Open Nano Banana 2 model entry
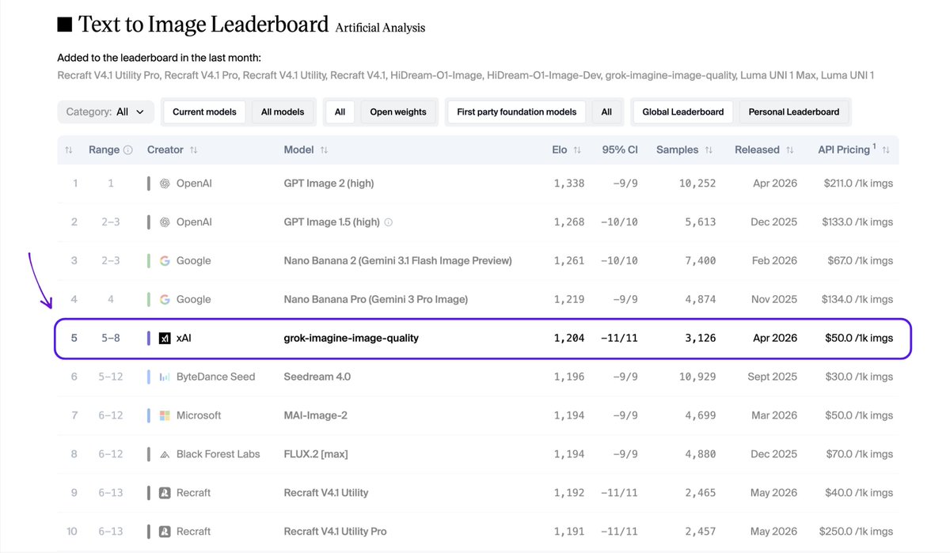 [397, 260]
